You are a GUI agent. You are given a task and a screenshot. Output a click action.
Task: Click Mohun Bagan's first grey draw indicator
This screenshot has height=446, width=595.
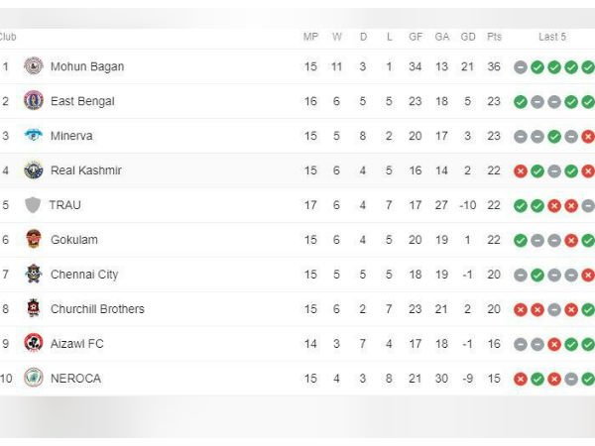coord(521,67)
